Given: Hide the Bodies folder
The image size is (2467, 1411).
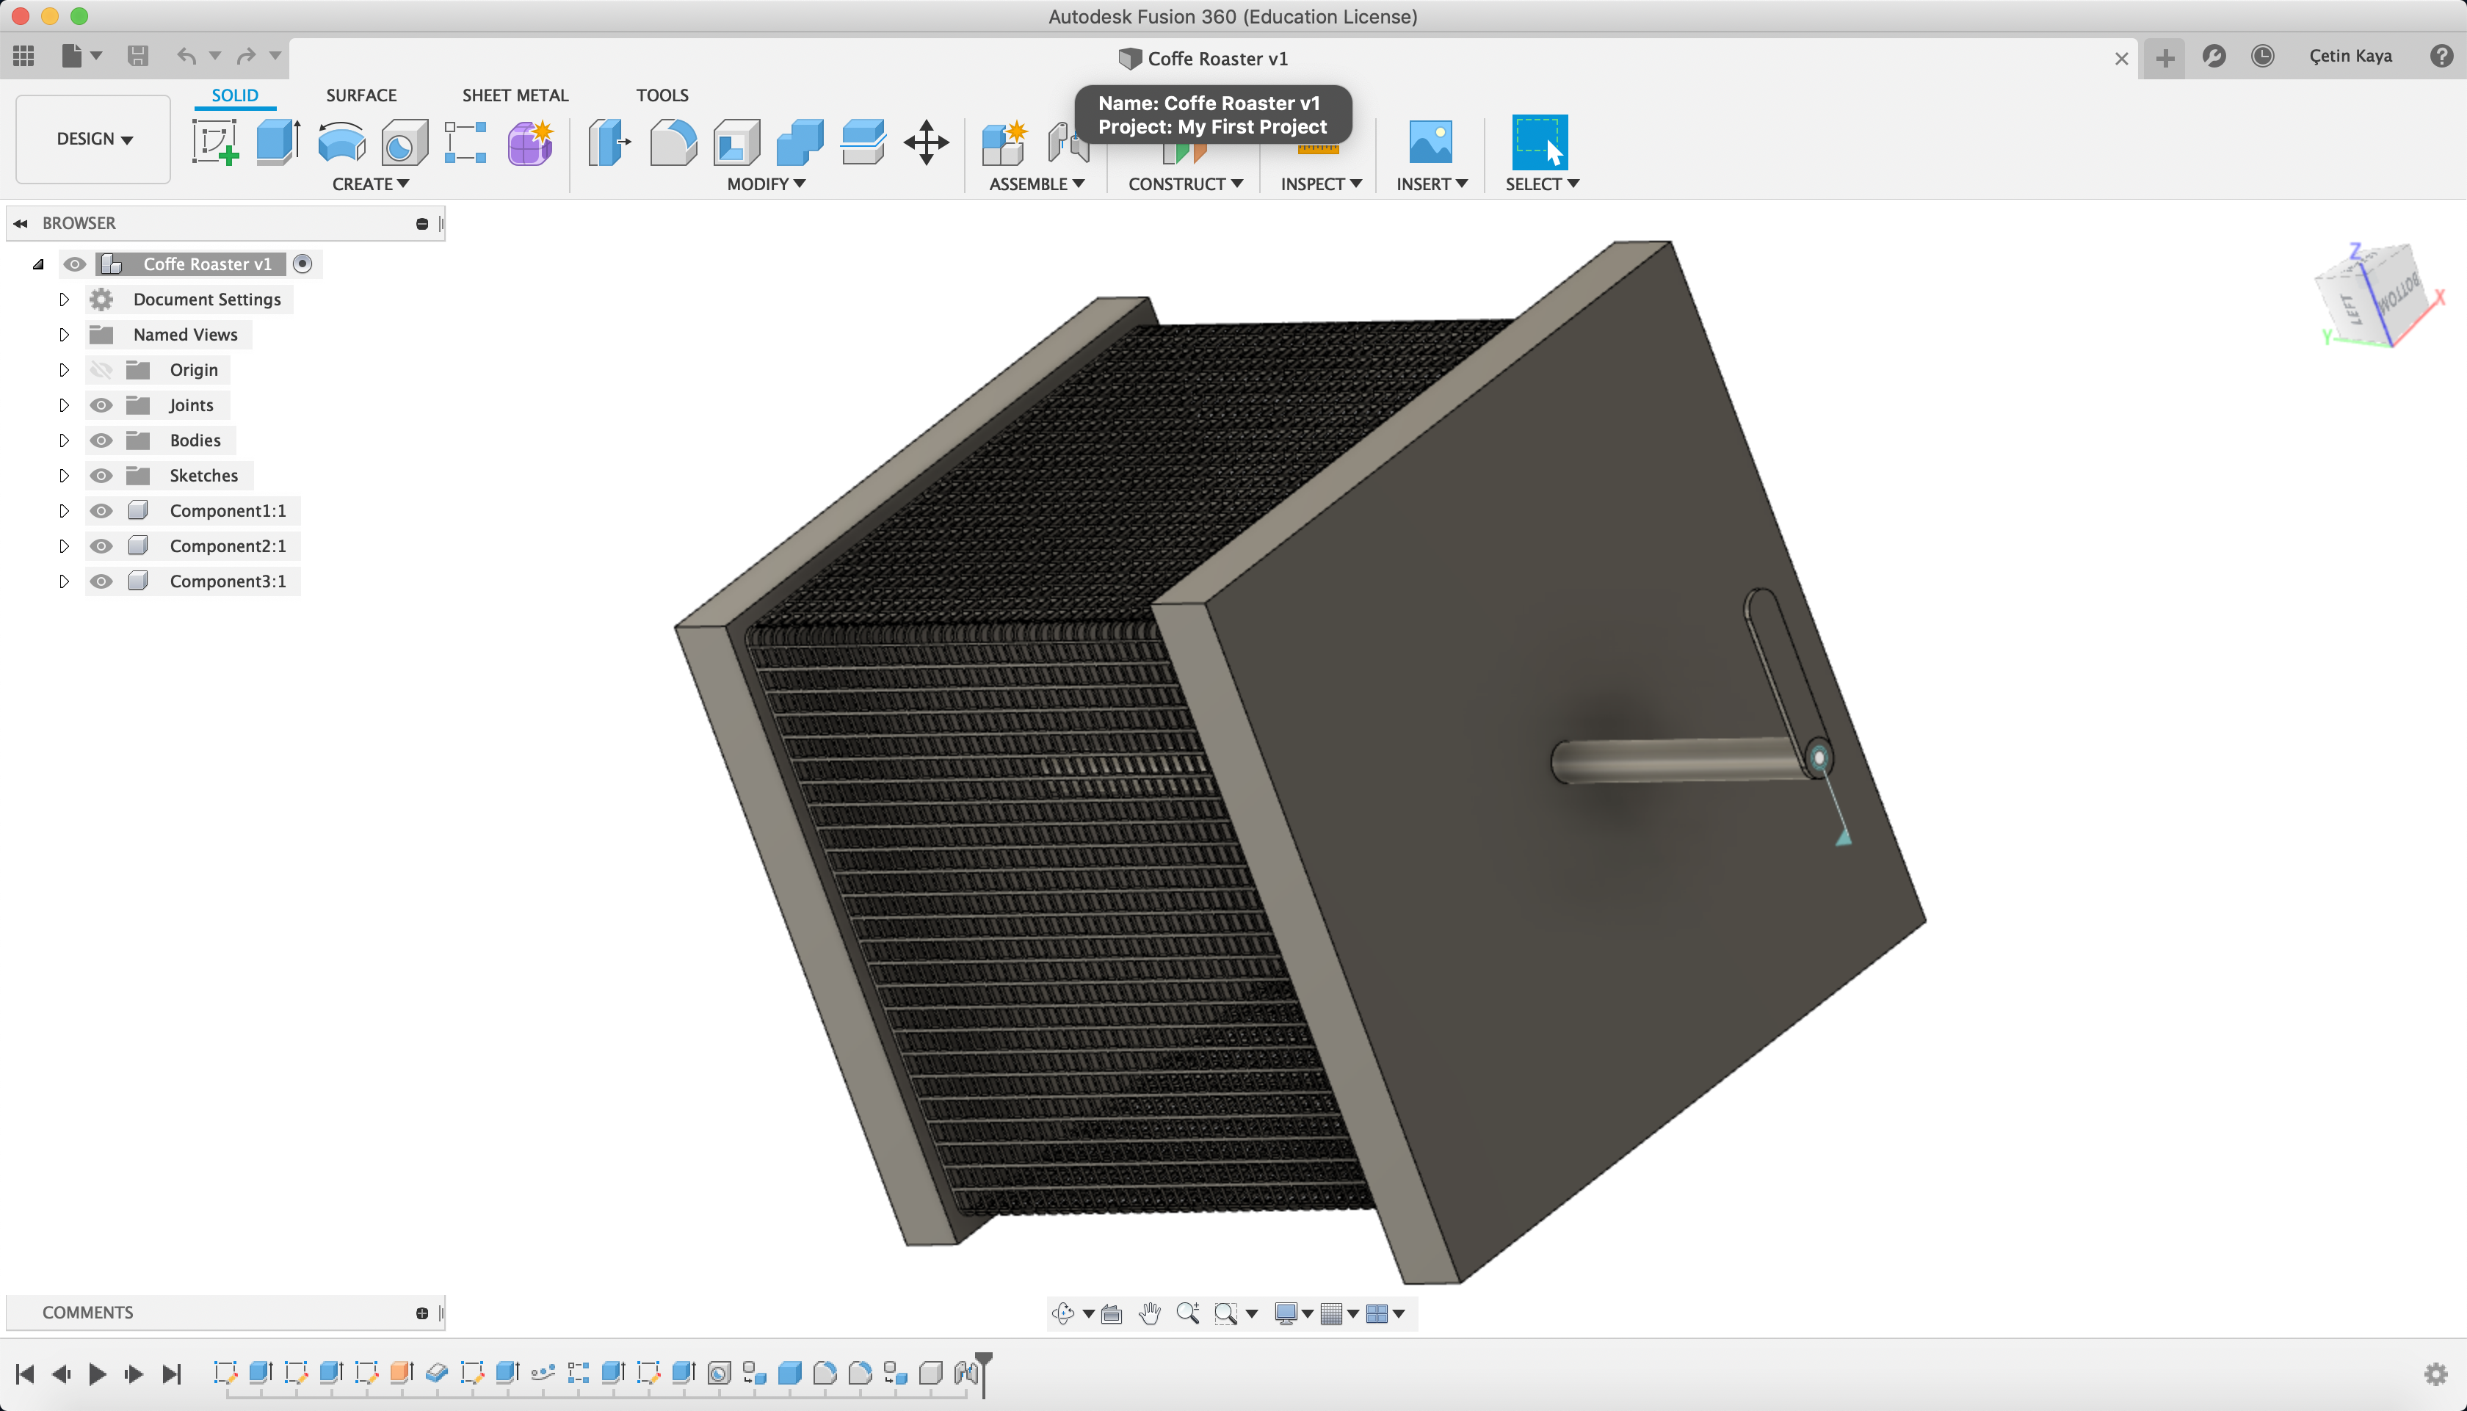Looking at the screenshot, I should click(101, 440).
